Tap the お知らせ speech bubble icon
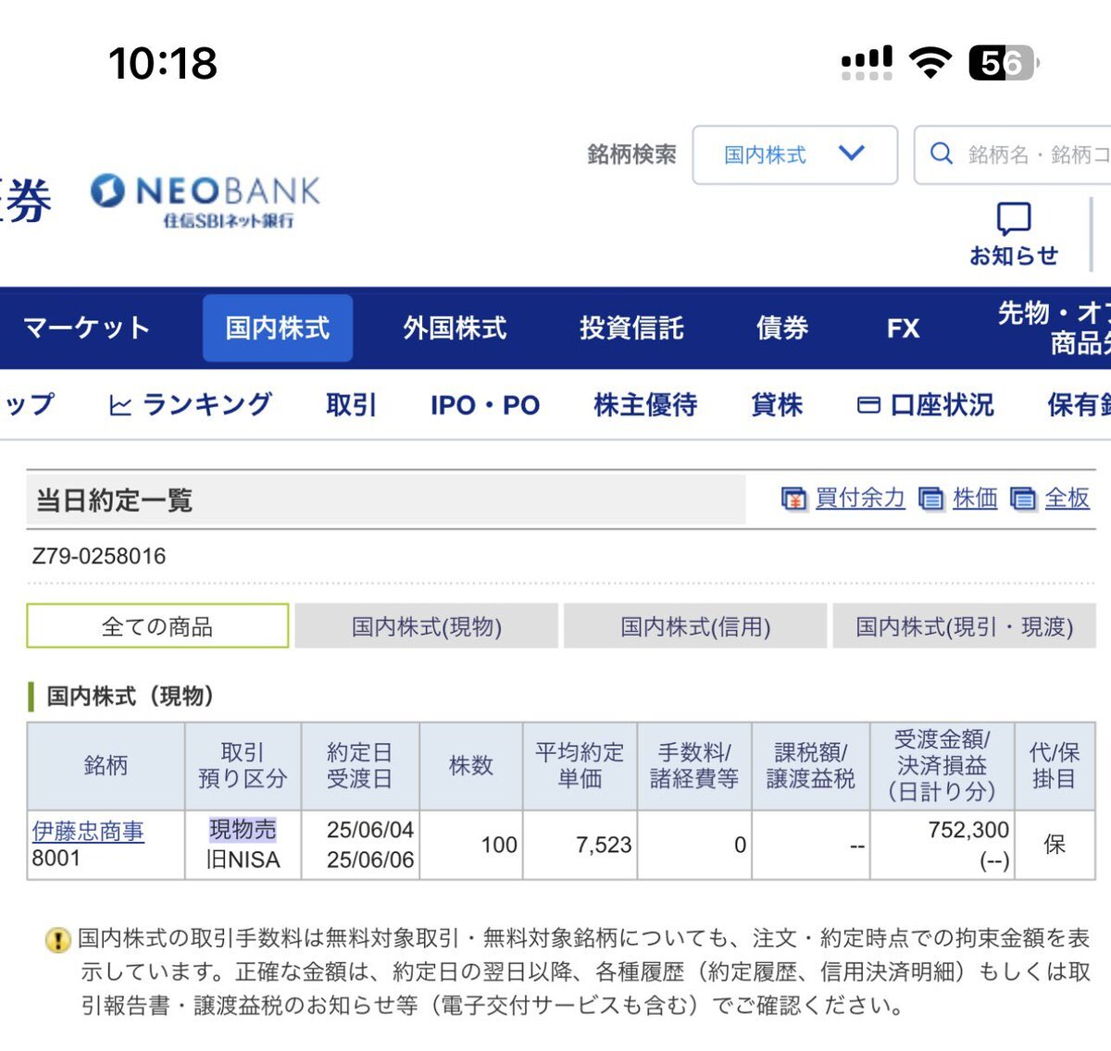Image resolution: width=1111 pixels, height=1051 pixels. pyautogui.click(x=1013, y=219)
